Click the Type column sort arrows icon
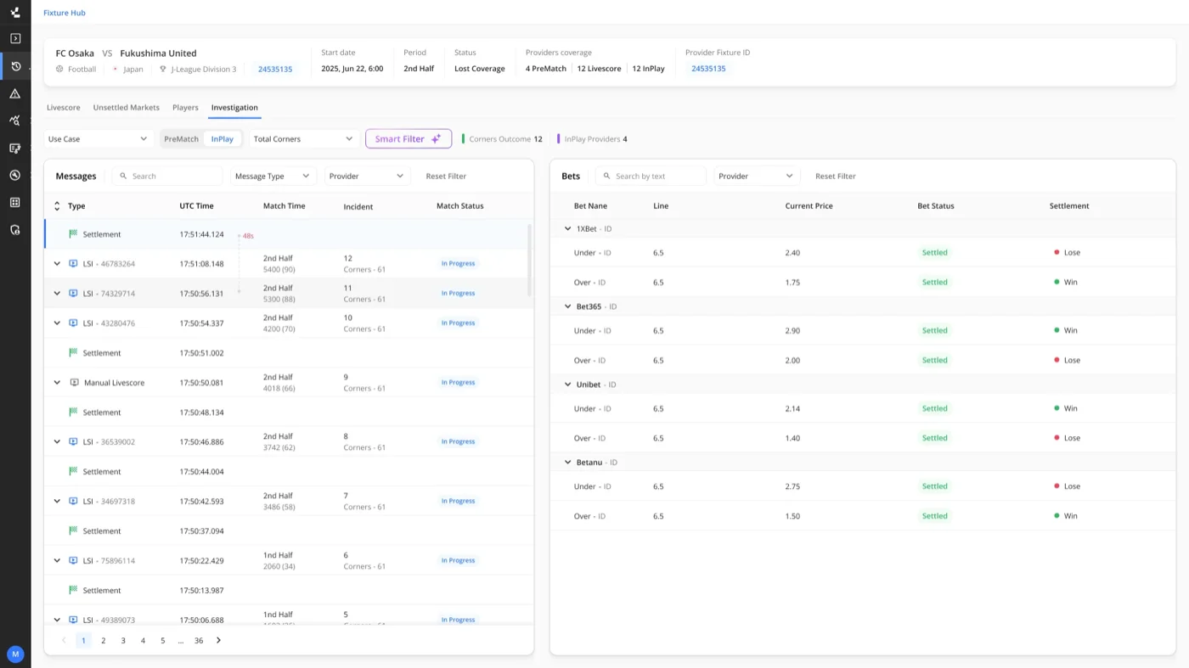Screen dimensions: 1189x668 [57, 206]
